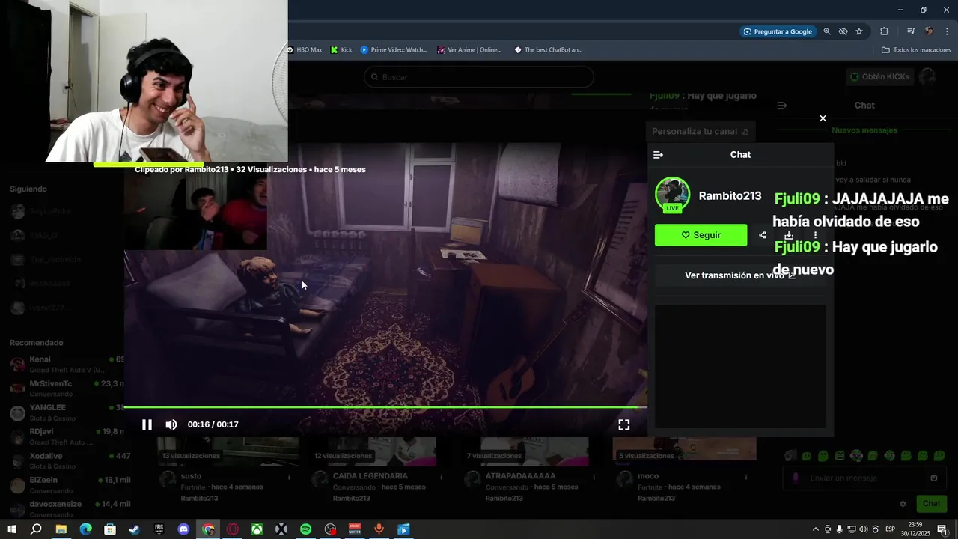Show hidden system tray icons chevron
Viewport: 958px width, 539px height.
pyautogui.click(x=815, y=529)
